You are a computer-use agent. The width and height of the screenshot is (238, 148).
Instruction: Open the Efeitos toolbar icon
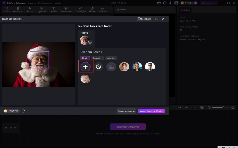click(103, 9)
